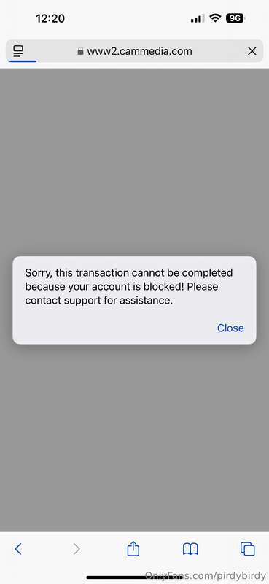This screenshot has width=269, height=584.
Task: Stop page loading with the X icon
Action: 252,51
